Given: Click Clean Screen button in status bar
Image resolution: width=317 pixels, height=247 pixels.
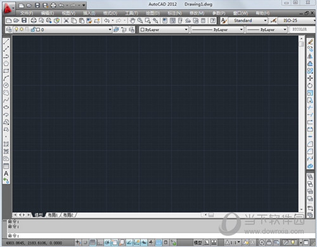Looking at the screenshot, I should click(x=306, y=243).
